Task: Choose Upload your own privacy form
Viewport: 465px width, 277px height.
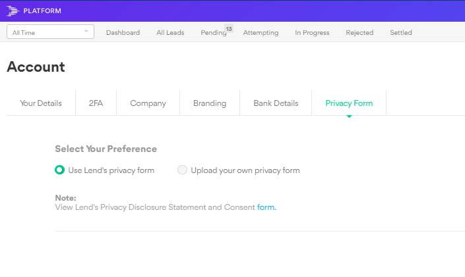Action: 182,170
